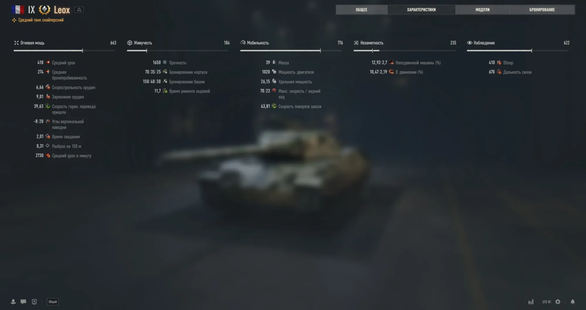Click the Общий chat channel button
Image resolution: width=586 pixels, height=310 pixels.
pyautogui.click(x=52, y=302)
